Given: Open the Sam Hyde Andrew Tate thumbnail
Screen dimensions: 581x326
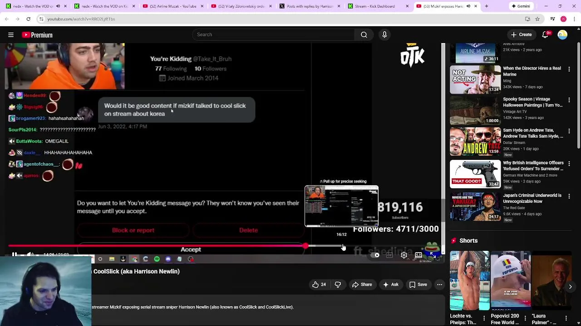Looking at the screenshot, I should (475, 142).
